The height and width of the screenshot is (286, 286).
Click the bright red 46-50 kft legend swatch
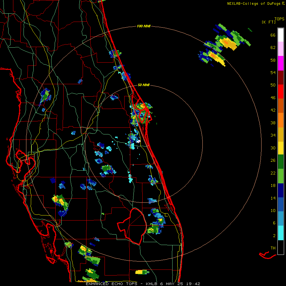[x=281, y=92]
